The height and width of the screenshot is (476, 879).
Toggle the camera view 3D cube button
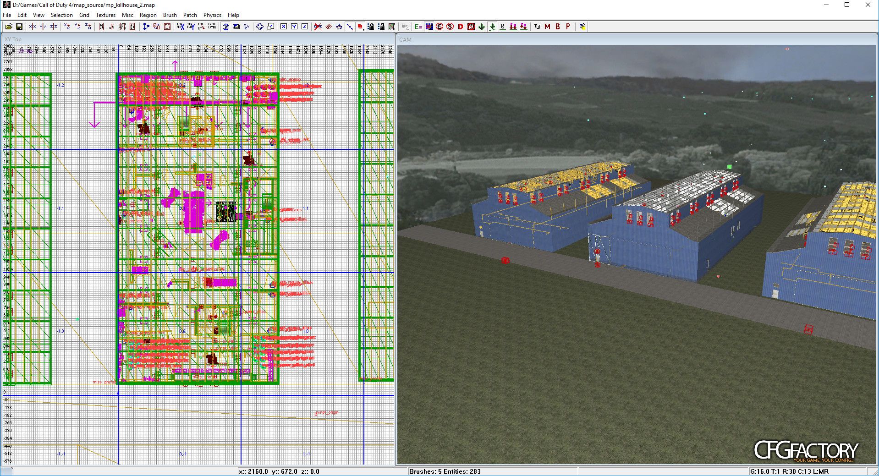point(225,27)
